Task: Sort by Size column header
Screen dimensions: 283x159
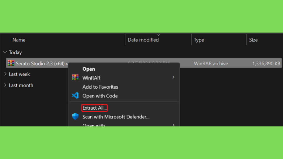Action: 253,40
